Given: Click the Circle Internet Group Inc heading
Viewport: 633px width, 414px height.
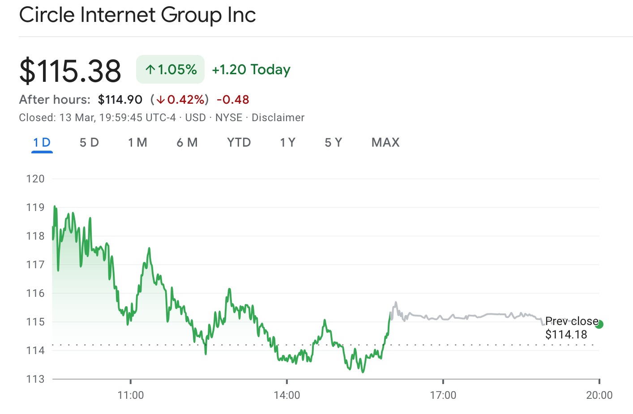Looking at the screenshot, I should (137, 15).
